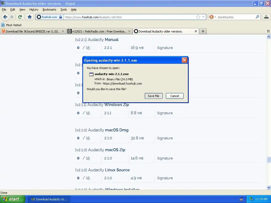271x203 pixels.
Task: Click the scrollbar up arrow
Action: point(269,36)
